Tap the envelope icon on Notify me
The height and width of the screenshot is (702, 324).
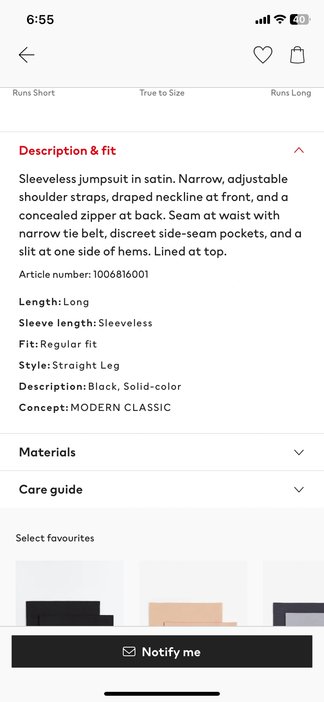[x=129, y=651]
